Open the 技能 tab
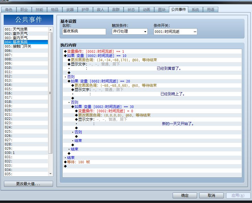This screenshot has height=203, width=252. 39,10
